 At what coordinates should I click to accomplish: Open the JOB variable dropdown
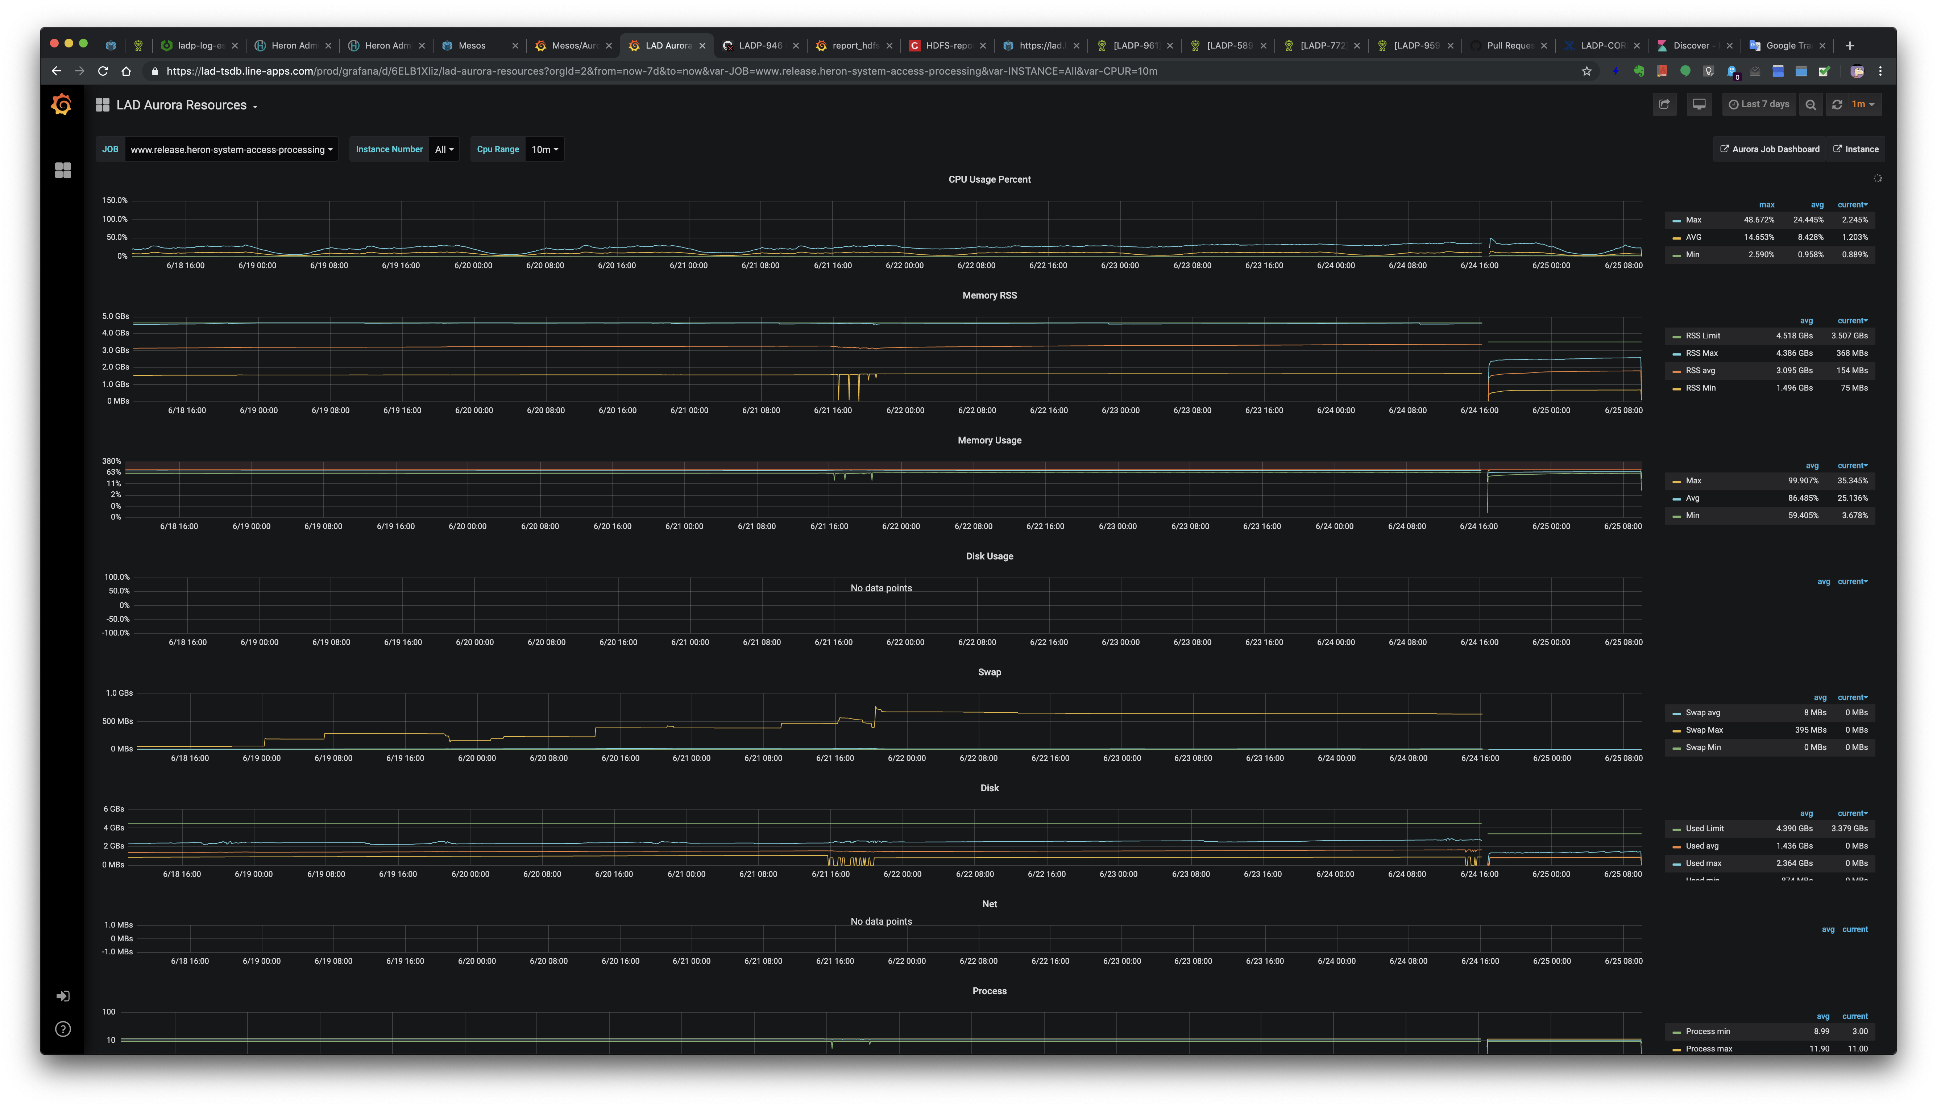point(231,149)
